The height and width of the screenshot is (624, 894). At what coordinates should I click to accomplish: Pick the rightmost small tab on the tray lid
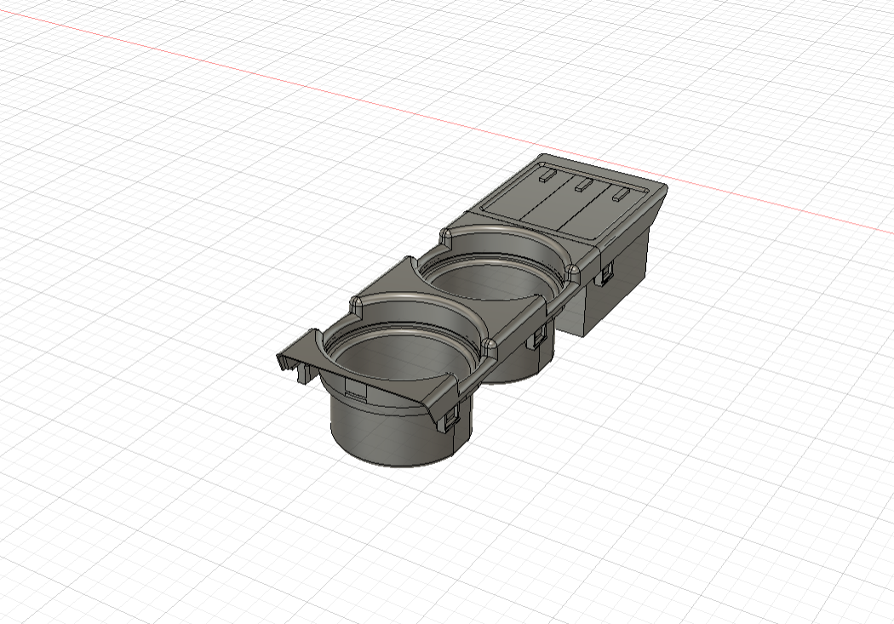coord(620,195)
